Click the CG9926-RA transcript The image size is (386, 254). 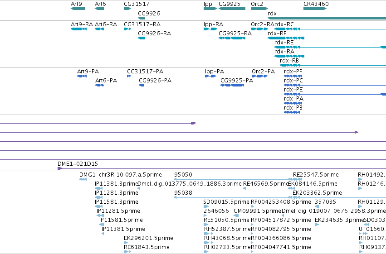point(142,38)
